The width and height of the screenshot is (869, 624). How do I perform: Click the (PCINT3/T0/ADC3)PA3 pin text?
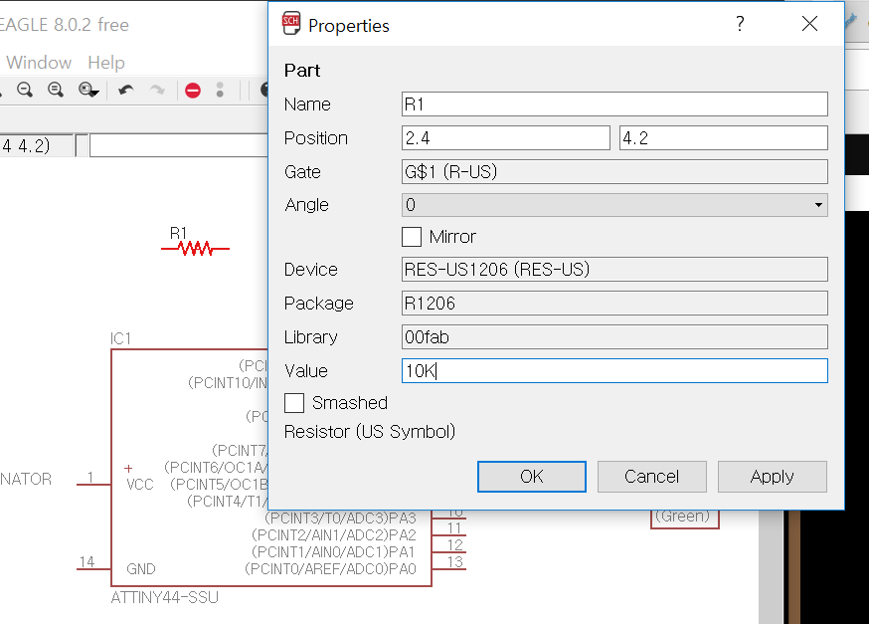point(340,519)
